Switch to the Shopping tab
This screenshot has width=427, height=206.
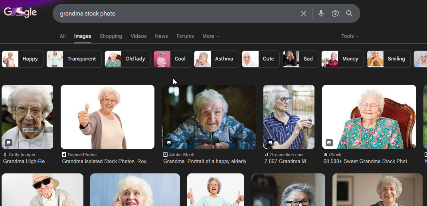[x=111, y=36]
